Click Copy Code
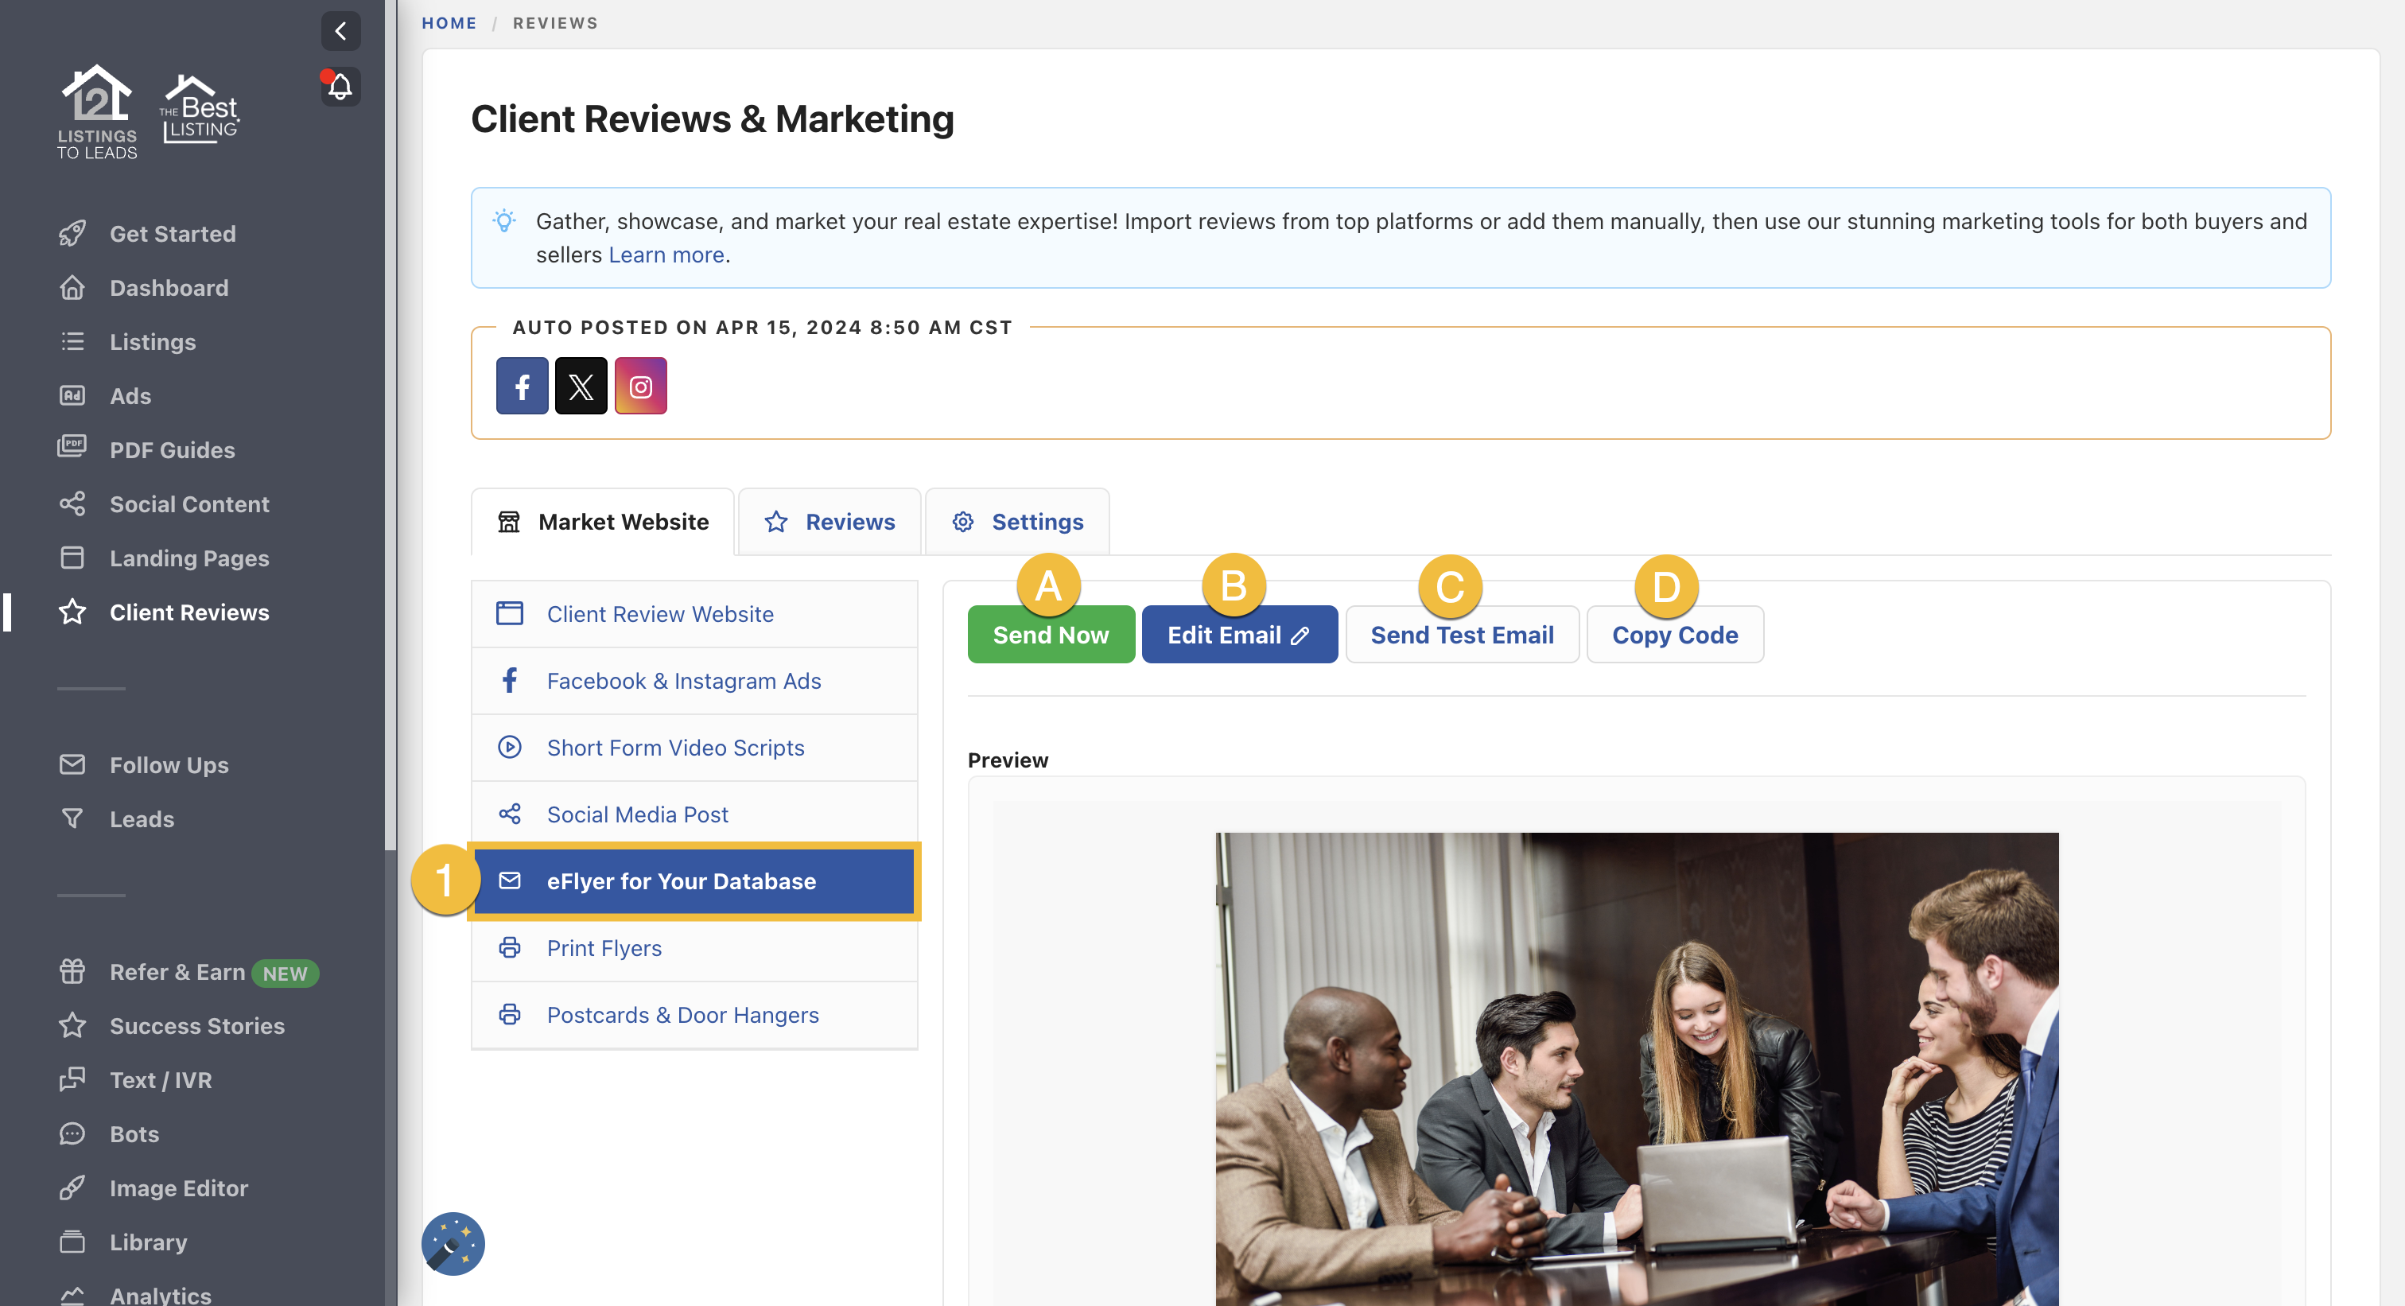2405x1306 pixels. [x=1674, y=634]
